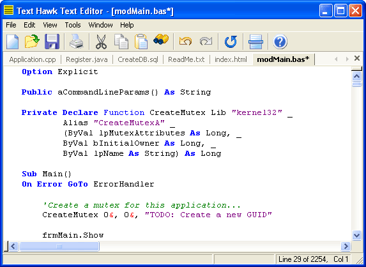Print the current document
This screenshot has height=267, width=366.
click(77, 42)
